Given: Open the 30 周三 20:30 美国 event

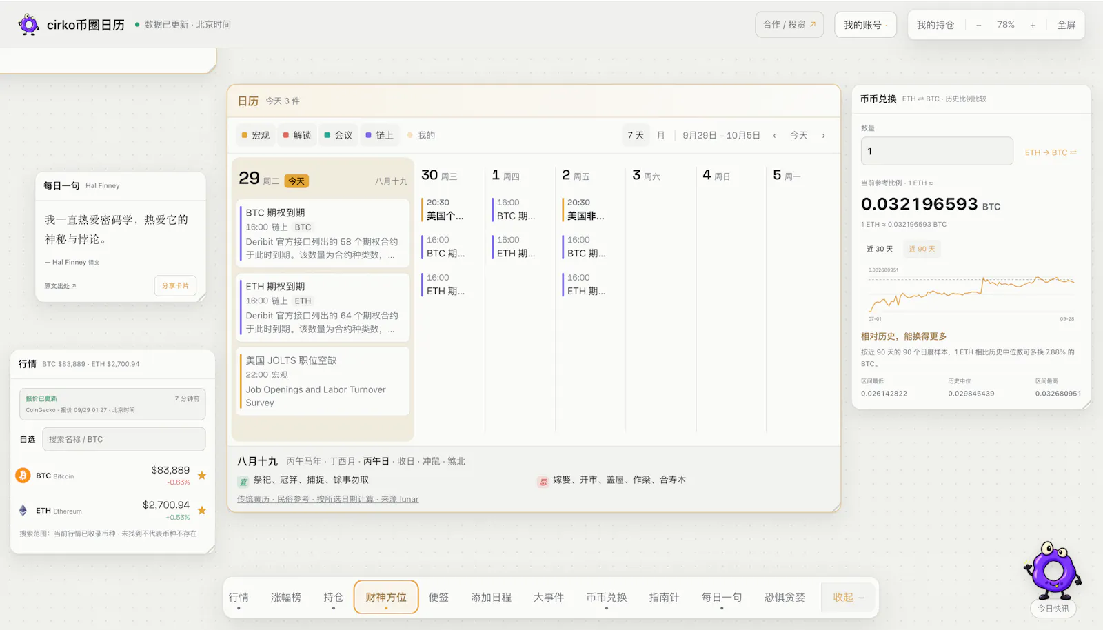Looking at the screenshot, I should click(x=446, y=210).
